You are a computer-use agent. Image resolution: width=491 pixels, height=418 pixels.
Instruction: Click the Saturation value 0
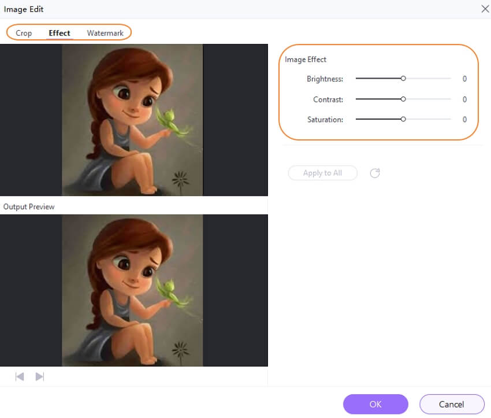click(x=464, y=119)
